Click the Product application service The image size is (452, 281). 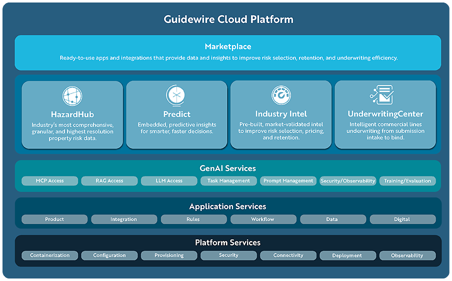point(54,219)
